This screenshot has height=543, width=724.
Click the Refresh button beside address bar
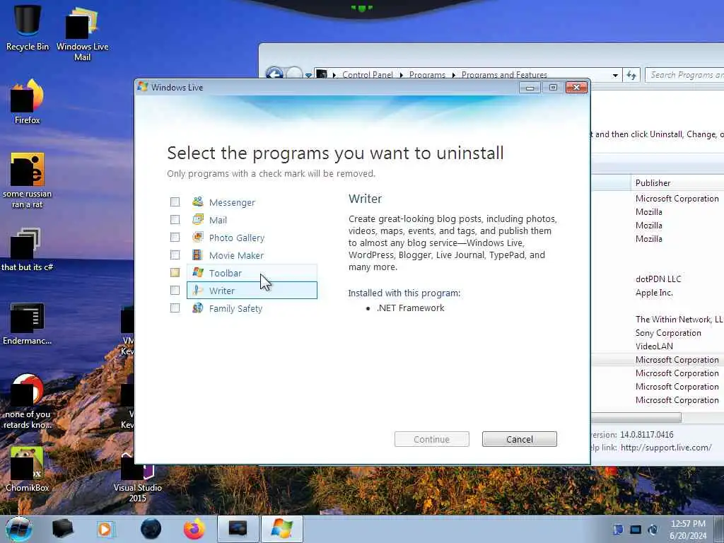(x=631, y=75)
